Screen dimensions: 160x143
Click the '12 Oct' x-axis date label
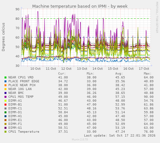point(66,69)
